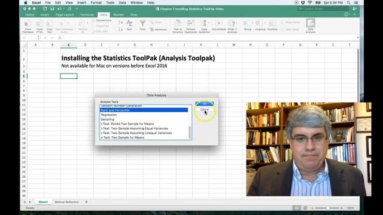
Task: Click the Clear filter command
Action: 156,23
